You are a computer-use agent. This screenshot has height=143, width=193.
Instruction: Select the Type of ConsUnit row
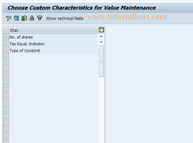tap(54, 51)
